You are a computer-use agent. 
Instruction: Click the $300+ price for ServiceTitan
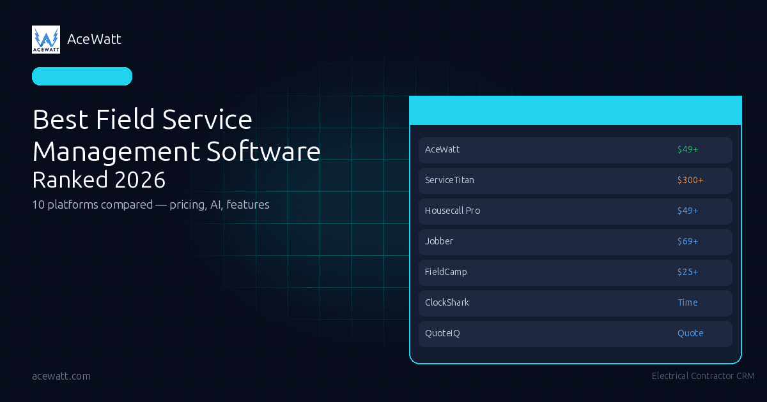pos(690,180)
